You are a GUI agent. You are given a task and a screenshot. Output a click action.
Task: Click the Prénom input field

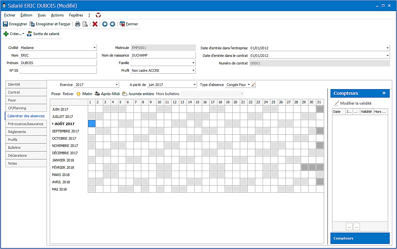coord(58,63)
